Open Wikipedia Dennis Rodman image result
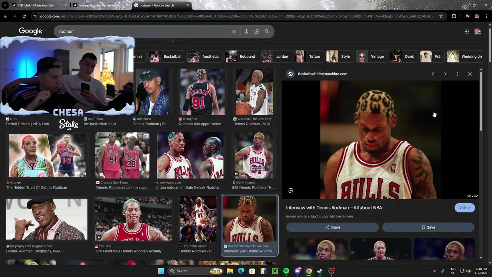492x277 pixels. tap(254, 92)
